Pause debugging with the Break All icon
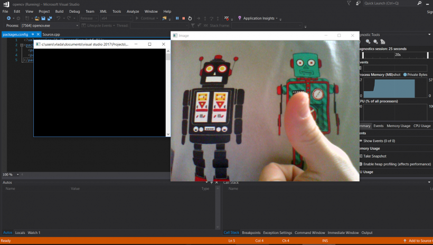Image resolution: width=433 pixels, height=245 pixels. (x=177, y=18)
